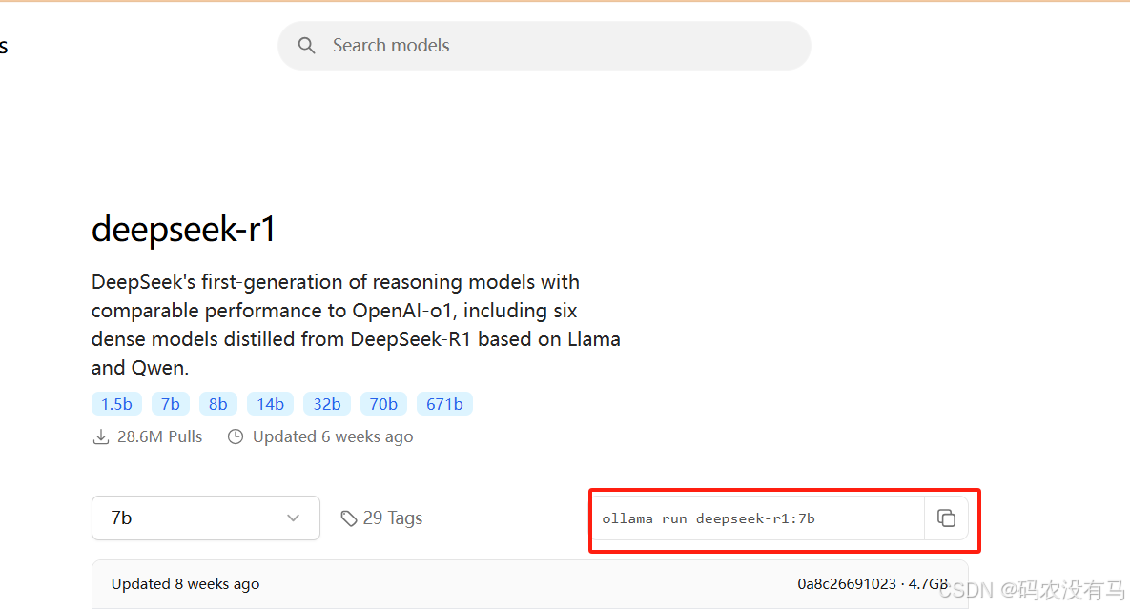Focus the Search models field
This screenshot has width=1130, height=609.
(x=544, y=46)
